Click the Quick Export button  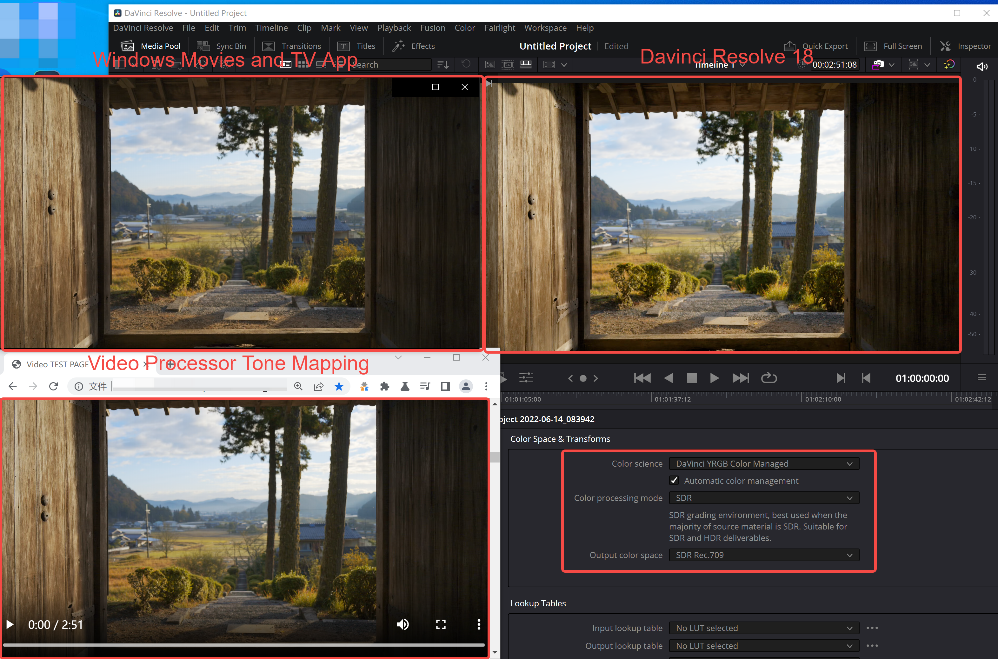[x=815, y=46]
